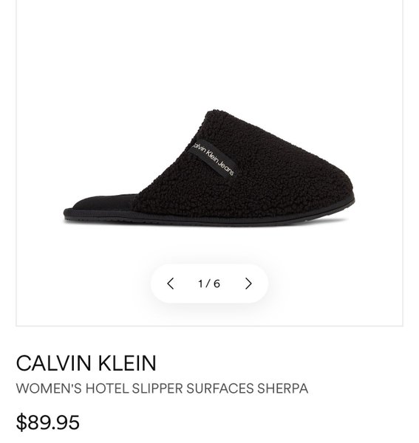Image resolution: width=419 pixels, height=443 pixels.
Task: Advance to the next product image
Action: coord(248,284)
